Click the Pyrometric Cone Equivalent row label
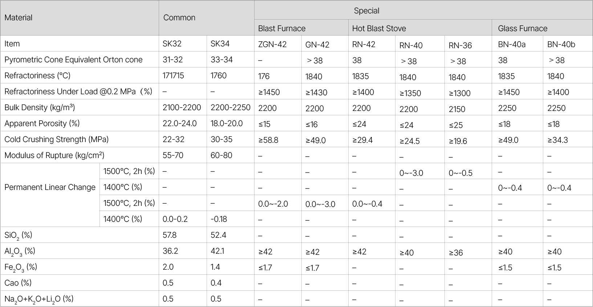The image size is (593, 307). click(73, 60)
